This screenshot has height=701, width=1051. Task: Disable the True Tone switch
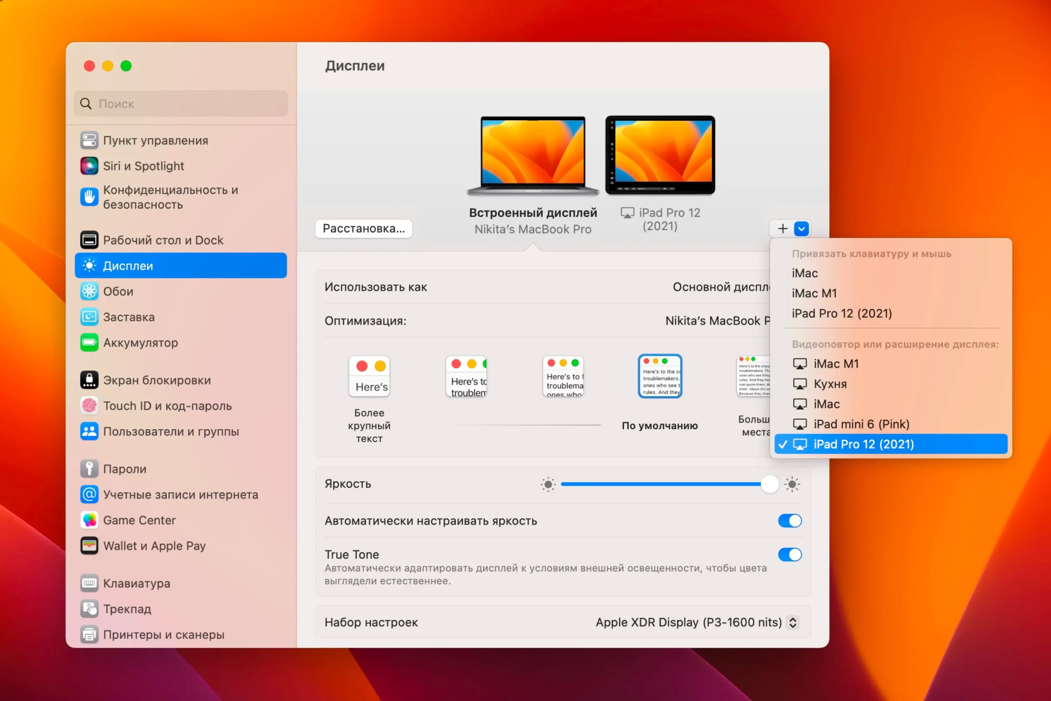click(x=789, y=555)
